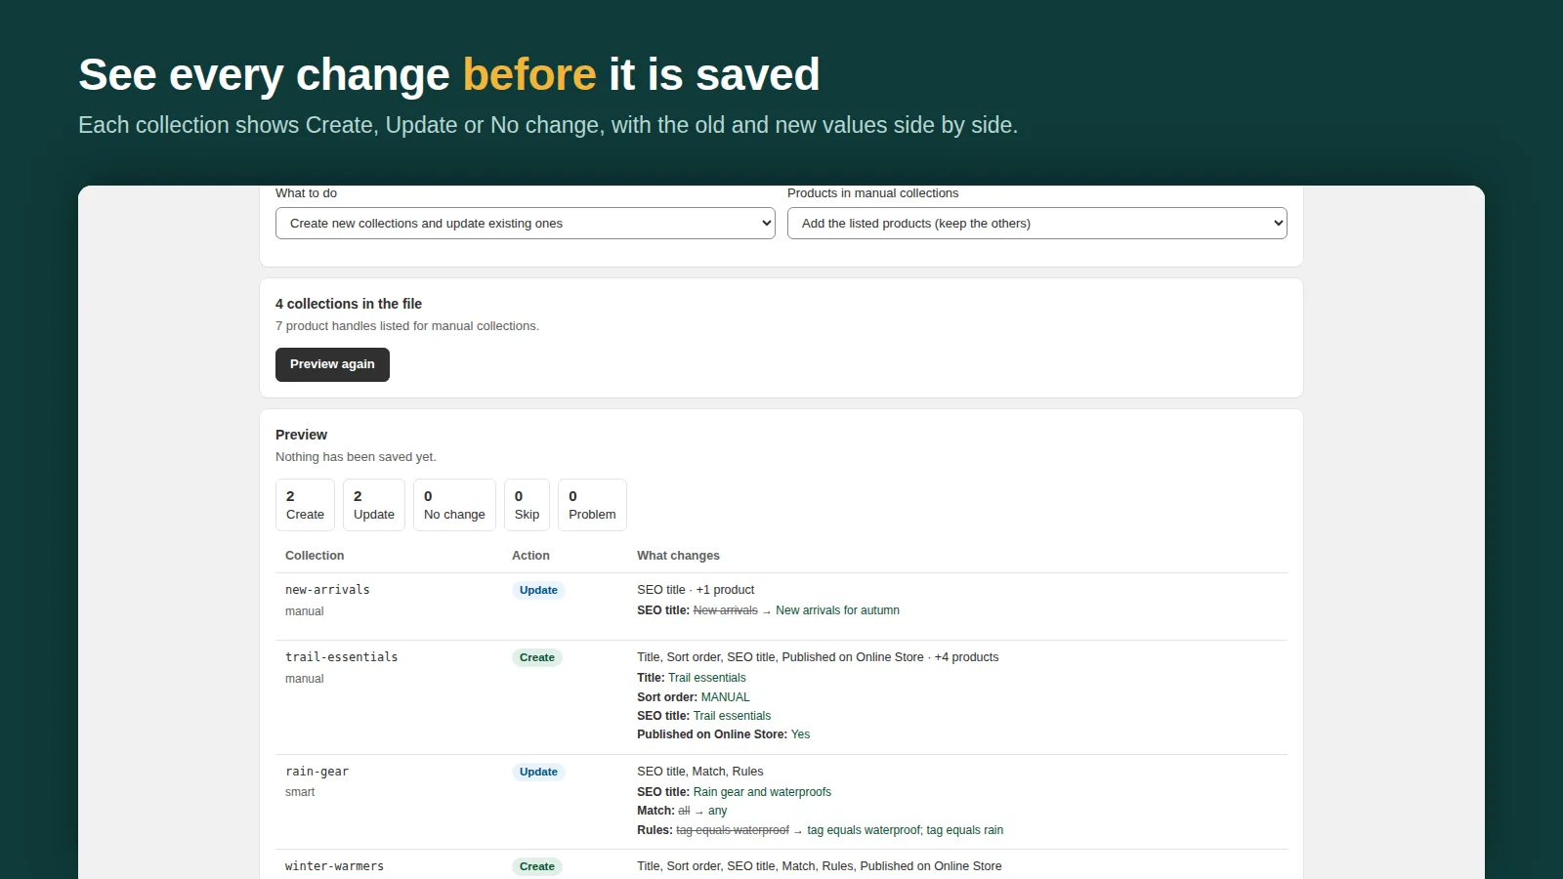Click the new-arrivals collection handle

[327, 590]
